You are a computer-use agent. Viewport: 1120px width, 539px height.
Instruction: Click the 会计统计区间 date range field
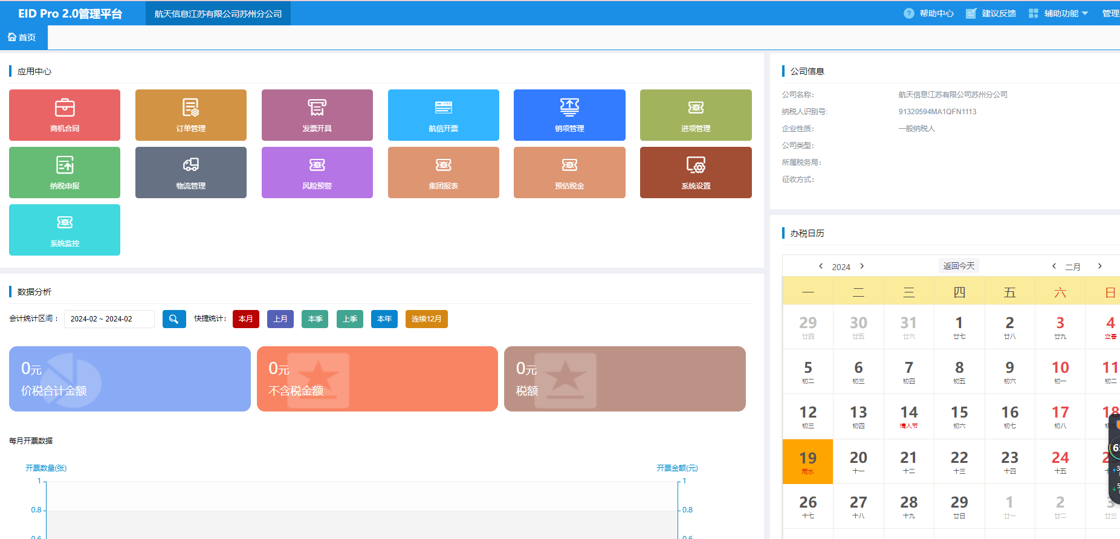[x=109, y=319]
